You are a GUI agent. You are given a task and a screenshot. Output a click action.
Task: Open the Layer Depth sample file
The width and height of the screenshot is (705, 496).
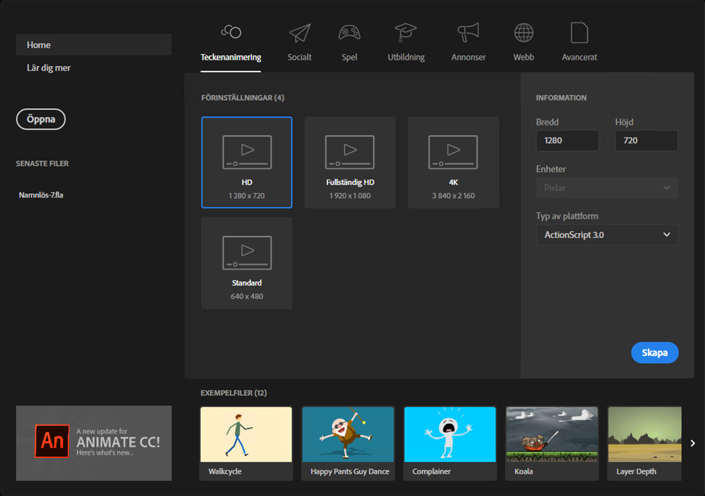click(x=645, y=443)
